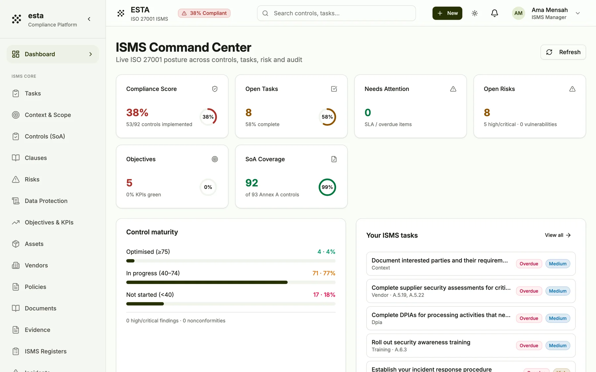Open the Complete supplier security assessments task
Viewport: 596px width, 372px height.
471,291
